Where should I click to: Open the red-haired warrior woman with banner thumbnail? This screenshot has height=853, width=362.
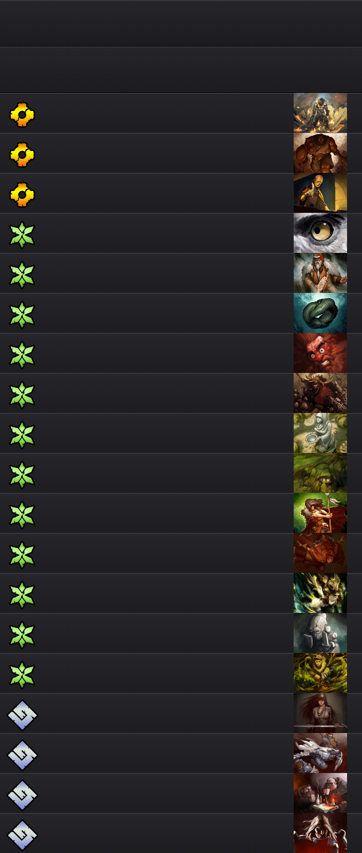click(320, 513)
